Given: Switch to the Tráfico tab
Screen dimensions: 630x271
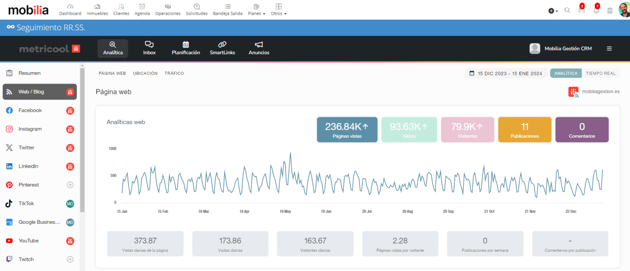Looking at the screenshot, I should point(174,73).
